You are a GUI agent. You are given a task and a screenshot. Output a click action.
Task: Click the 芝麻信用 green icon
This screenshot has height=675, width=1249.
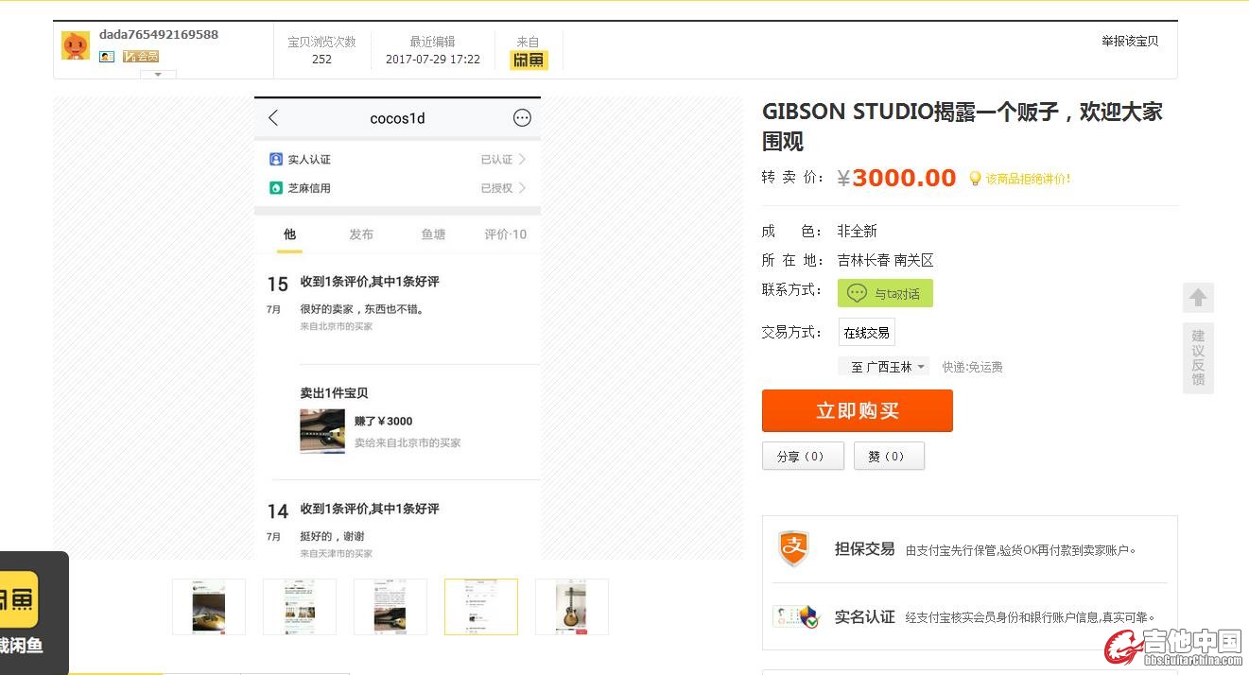[276, 188]
